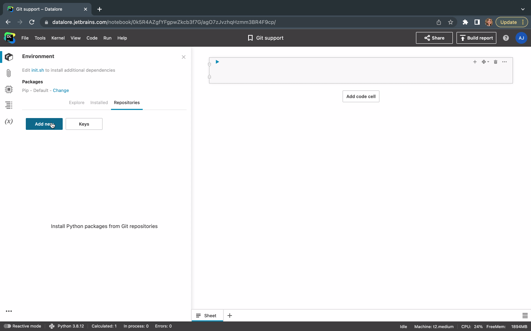This screenshot has width=531, height=331.
Task: Open the Tools menu
Action: 40,38
